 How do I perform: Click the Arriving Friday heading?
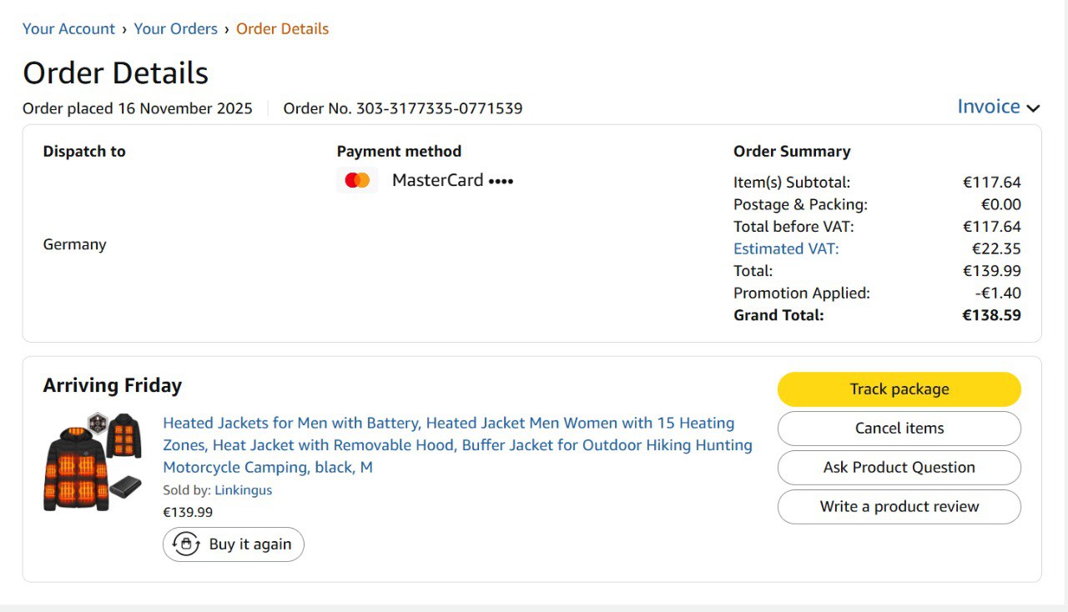point(113,385)
